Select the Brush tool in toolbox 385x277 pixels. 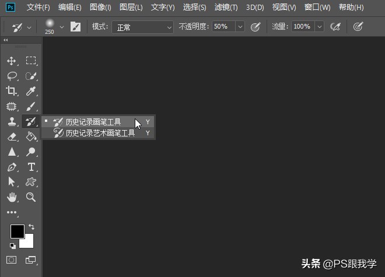point(31,106)
